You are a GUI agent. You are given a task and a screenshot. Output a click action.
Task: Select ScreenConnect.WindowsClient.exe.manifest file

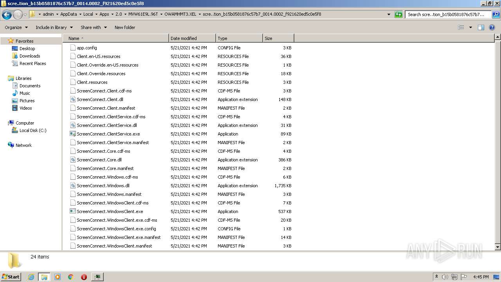pos(119,237)
